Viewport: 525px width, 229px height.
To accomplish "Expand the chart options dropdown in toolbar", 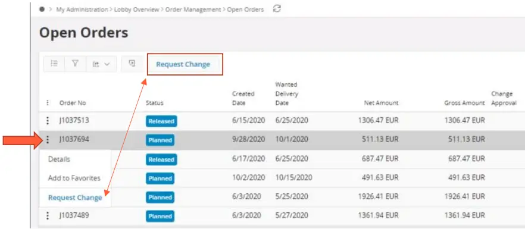I will tap(101, 64).
